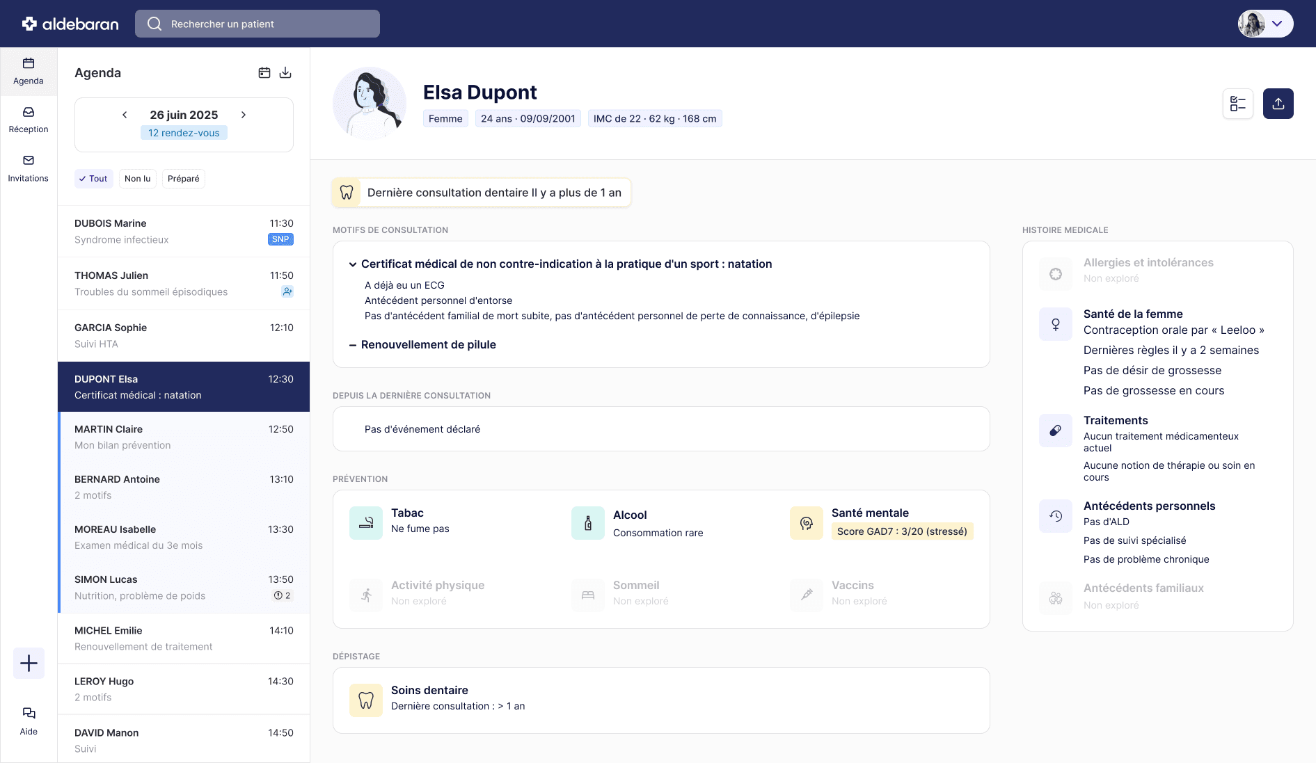Click the Tabac smoking icon
Image resolution: width=1316 pixels, height=763 pixels.
click(x=366, y=523)
